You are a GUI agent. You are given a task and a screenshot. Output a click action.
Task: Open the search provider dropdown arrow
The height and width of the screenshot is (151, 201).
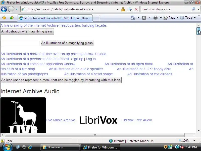pyautogui.click(x=198, y=9)
